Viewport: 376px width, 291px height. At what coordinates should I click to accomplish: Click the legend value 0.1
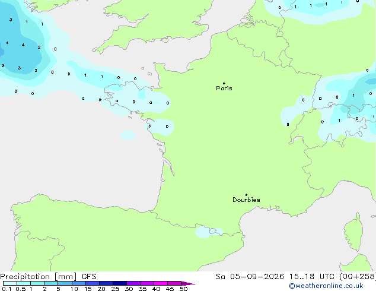click(x=7, y=289)
